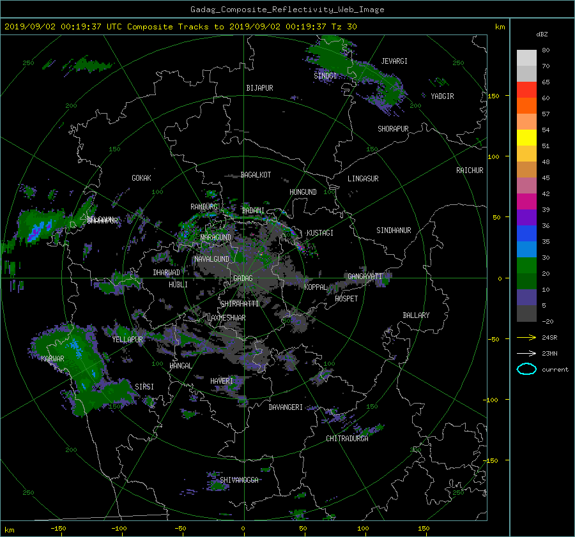Click the HANGAL city label

click(181, 366)
